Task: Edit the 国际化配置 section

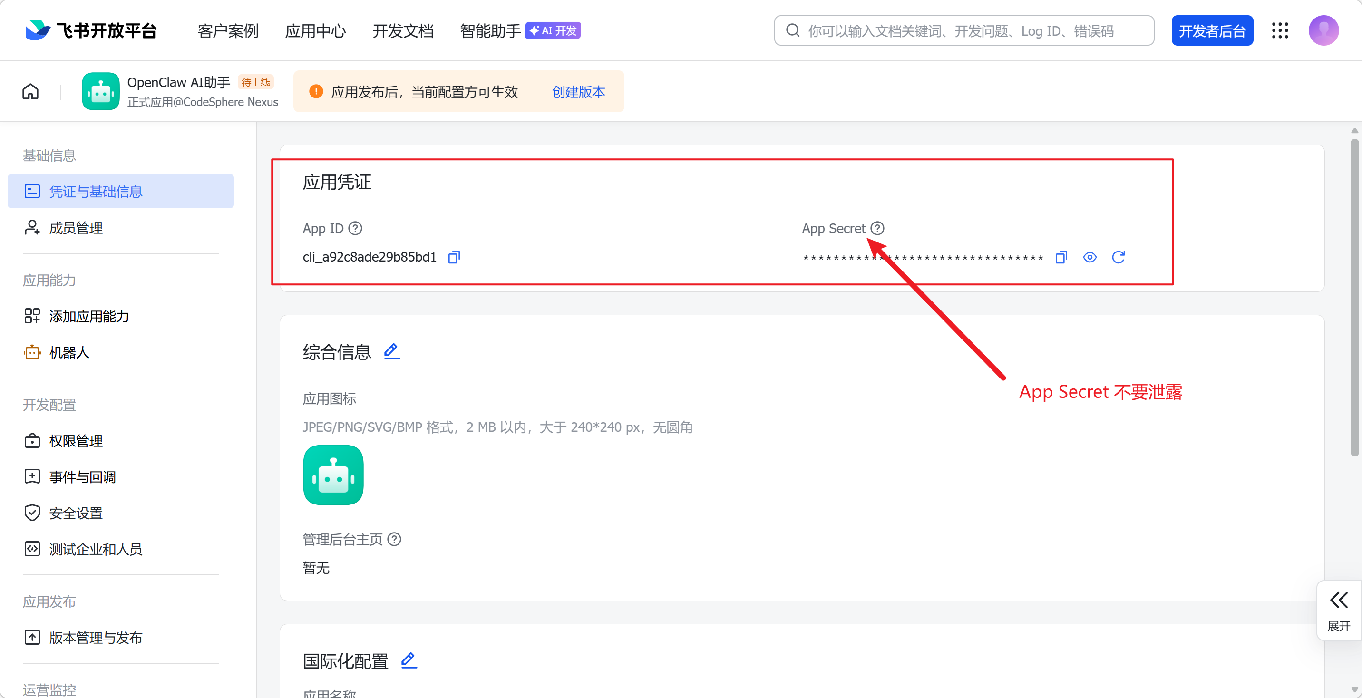Action: pyautogui.click(x=409, y=660)
